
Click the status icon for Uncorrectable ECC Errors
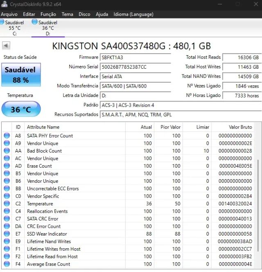(x=7, y=189)
